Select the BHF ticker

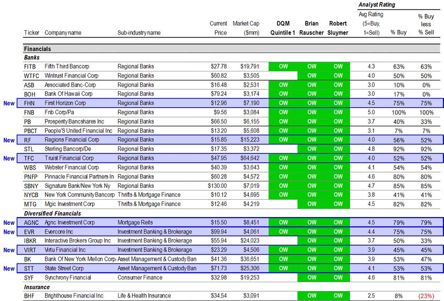click(x=29, y=296)
